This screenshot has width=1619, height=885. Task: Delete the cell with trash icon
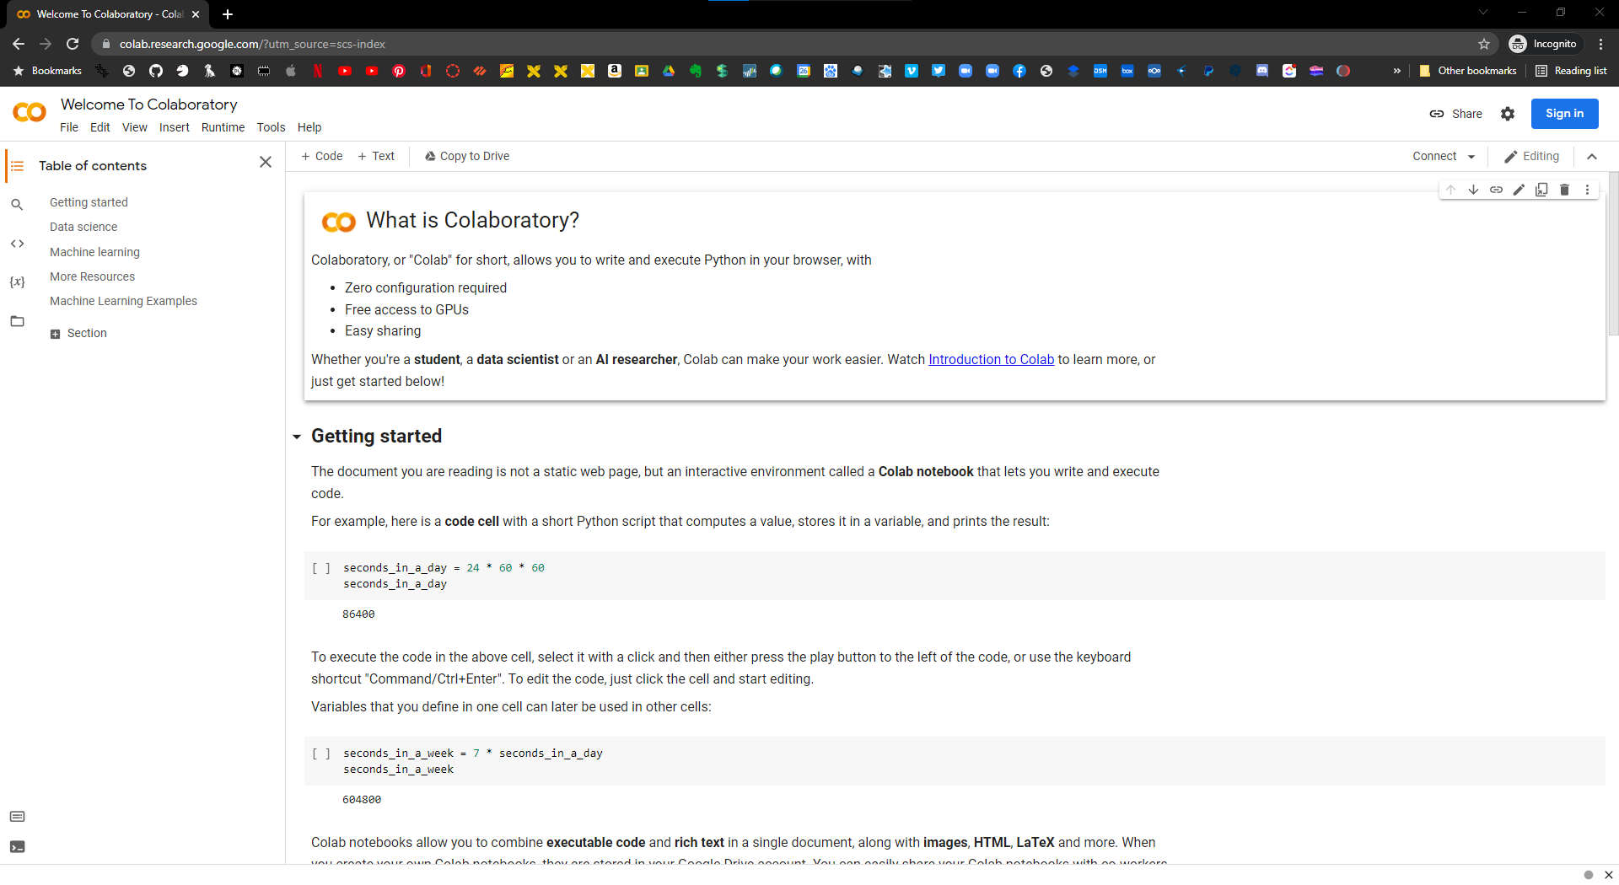click(1564, 190)
